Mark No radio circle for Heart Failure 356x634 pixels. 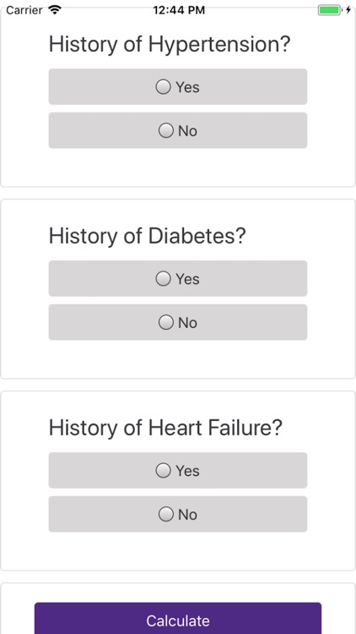(x=166, y=514)
